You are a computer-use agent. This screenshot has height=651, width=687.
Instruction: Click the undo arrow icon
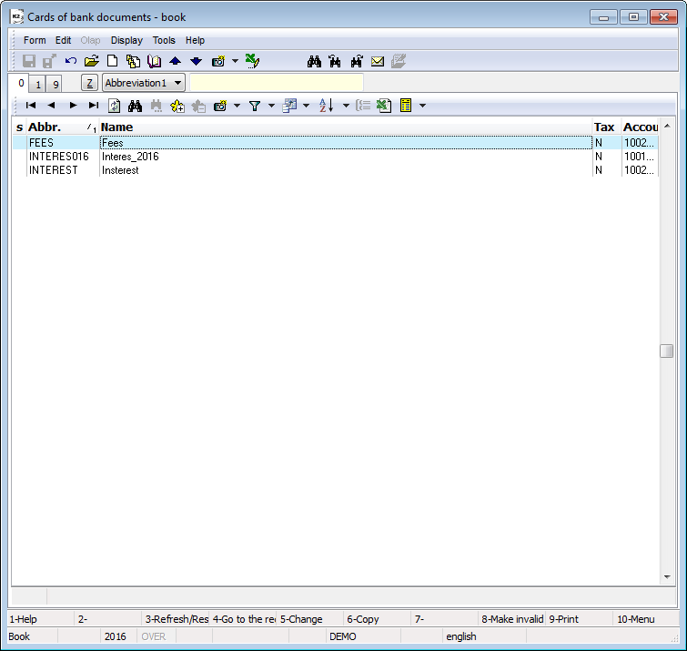pyautogui.click(x=71, y=61)
